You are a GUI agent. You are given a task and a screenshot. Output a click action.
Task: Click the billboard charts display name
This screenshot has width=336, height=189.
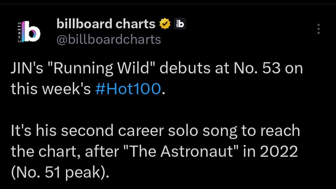[x=106, y=24]
